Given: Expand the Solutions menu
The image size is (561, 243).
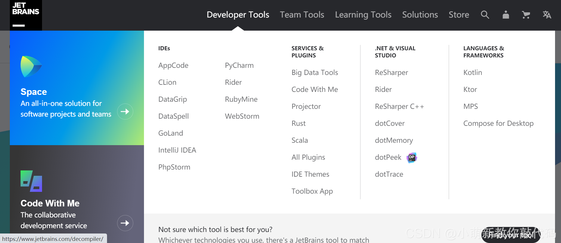Looking at the screenshot, I should [x=420, y=15].
